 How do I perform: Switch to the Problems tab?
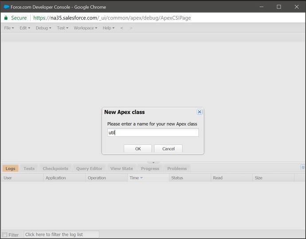177,169
